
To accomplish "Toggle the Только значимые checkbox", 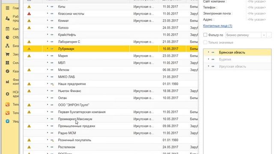I will [x=205, y=42].
